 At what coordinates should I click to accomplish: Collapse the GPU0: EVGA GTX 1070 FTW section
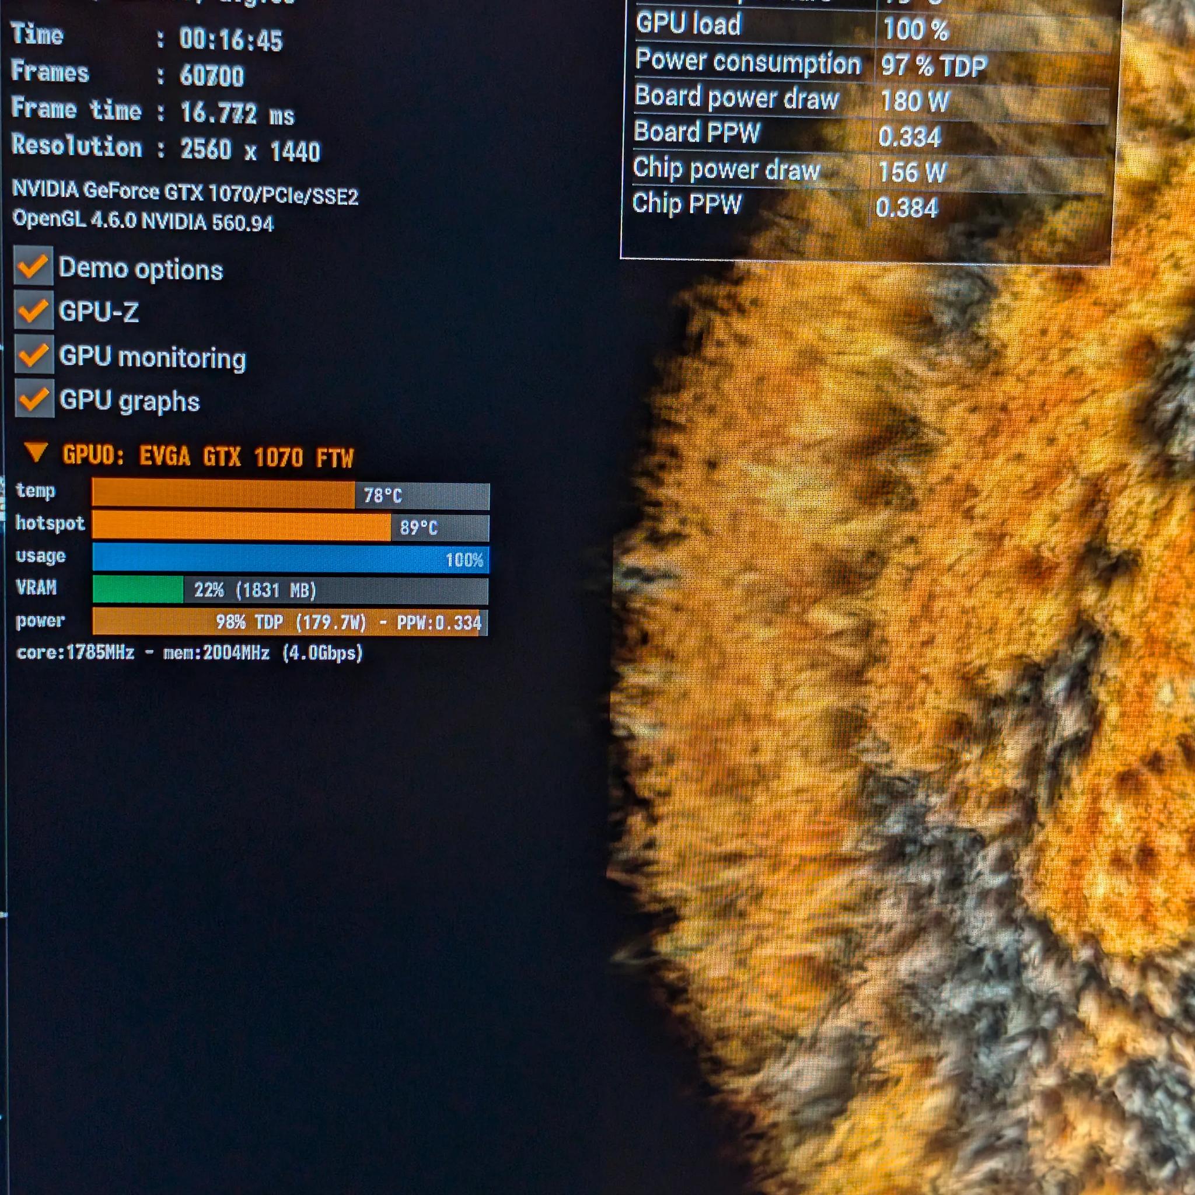[36, 453]
